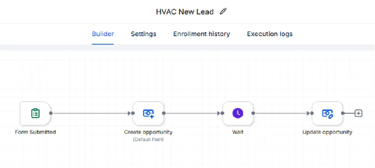Go to the Enrollment history tab

(202, 34)
